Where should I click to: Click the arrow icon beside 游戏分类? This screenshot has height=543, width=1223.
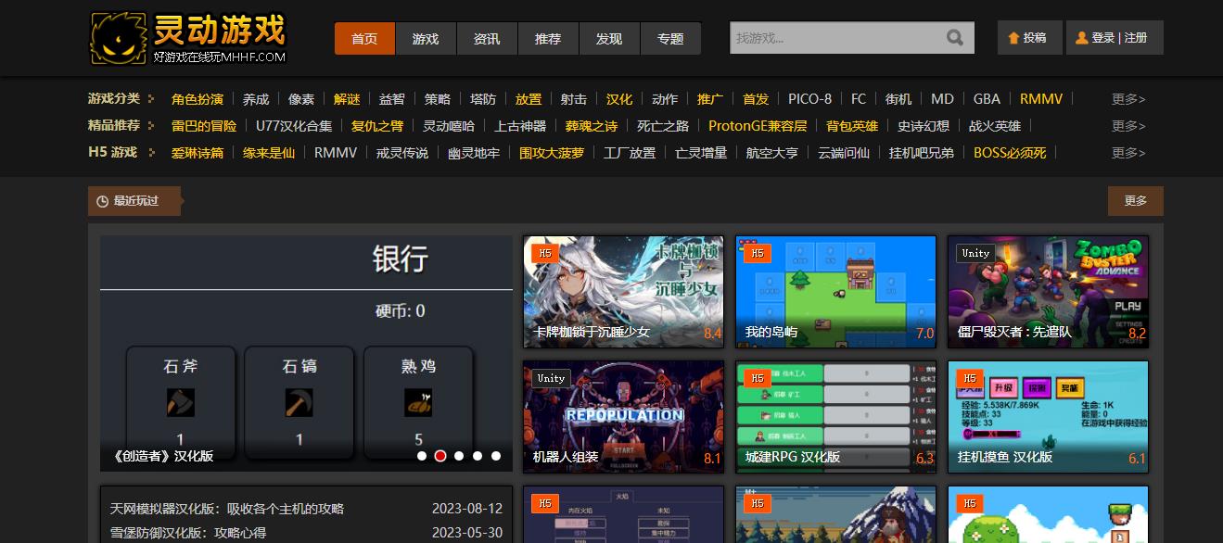click(x=151, y=99)
